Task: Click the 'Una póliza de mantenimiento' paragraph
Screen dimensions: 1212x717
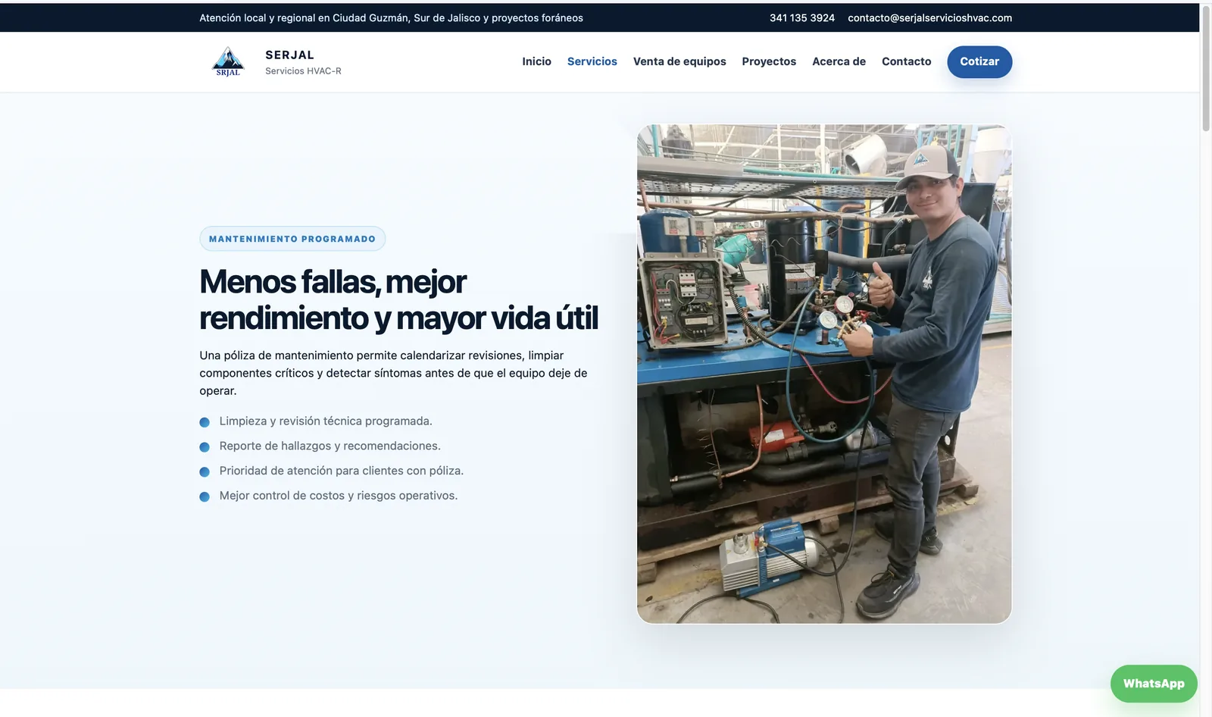Action: click(x=393, y=373)
